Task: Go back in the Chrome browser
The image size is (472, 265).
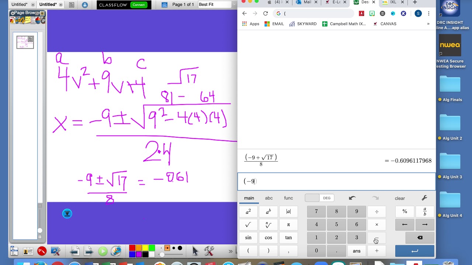Action: (244, 13)
